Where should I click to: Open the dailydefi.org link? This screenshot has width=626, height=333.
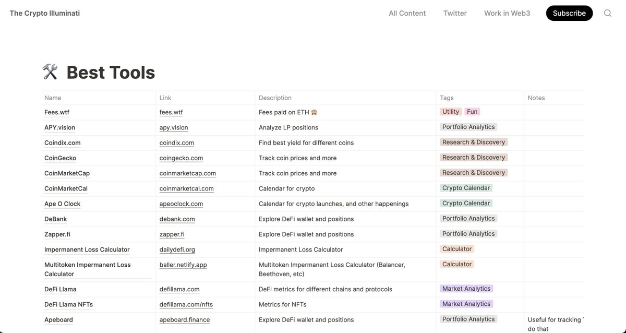177,249
